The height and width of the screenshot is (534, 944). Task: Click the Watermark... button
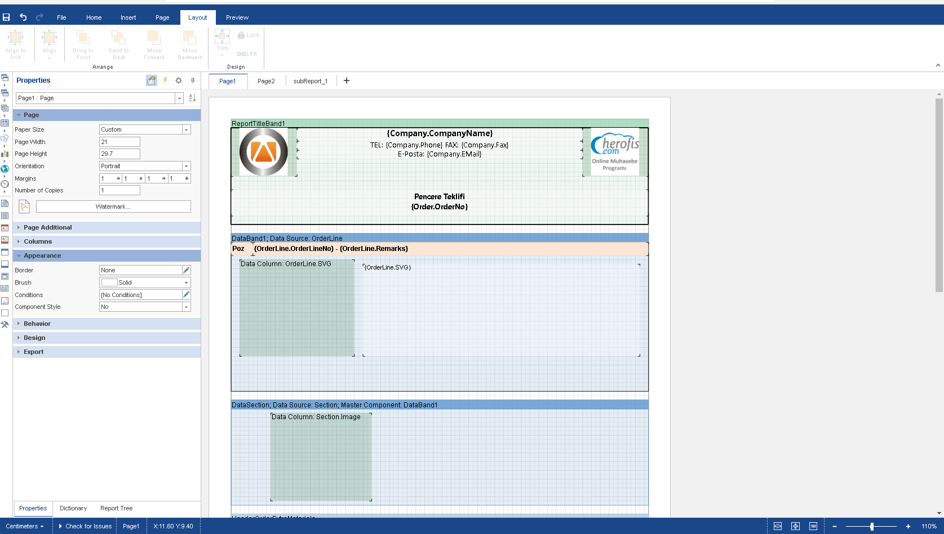click(113, 207)
